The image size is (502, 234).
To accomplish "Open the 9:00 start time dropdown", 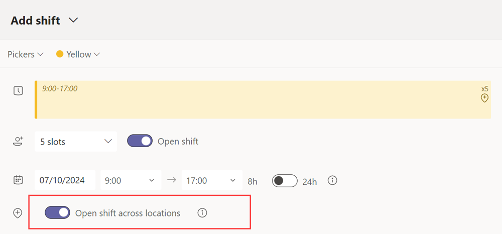I will tap(131, 180).
